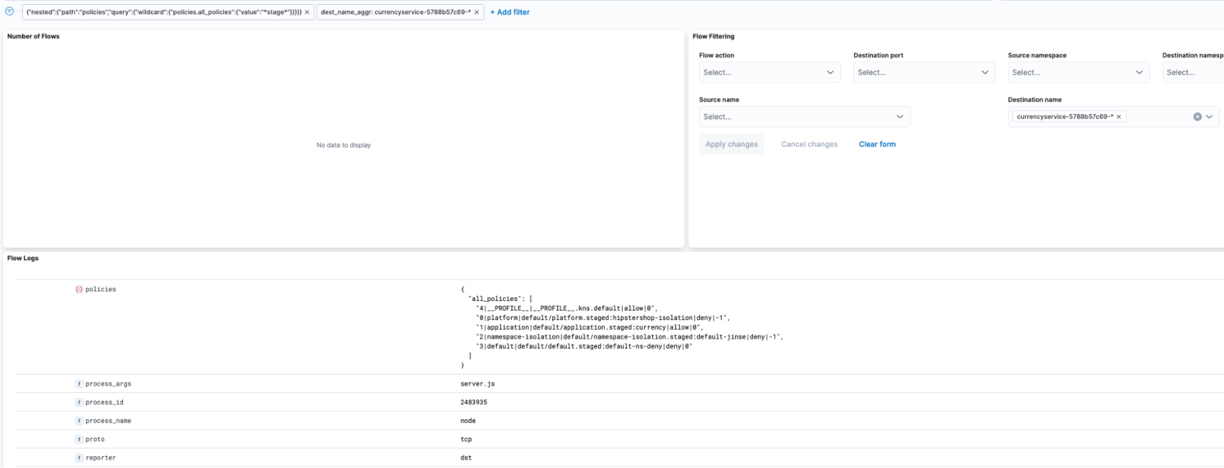Clear the flow filtering form
The image size is (1224, 468).
[x=877, y=144]
